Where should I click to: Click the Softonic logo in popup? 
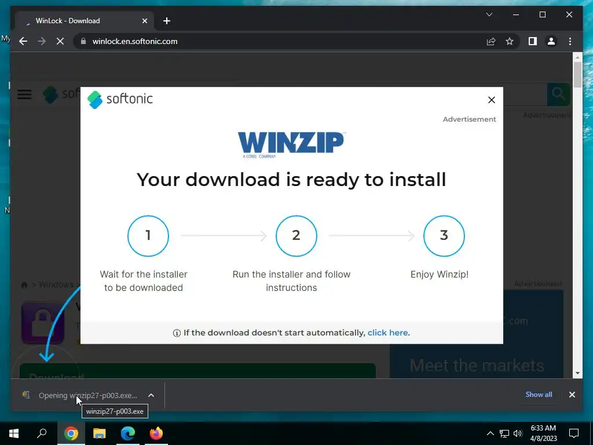pos(120,99)
